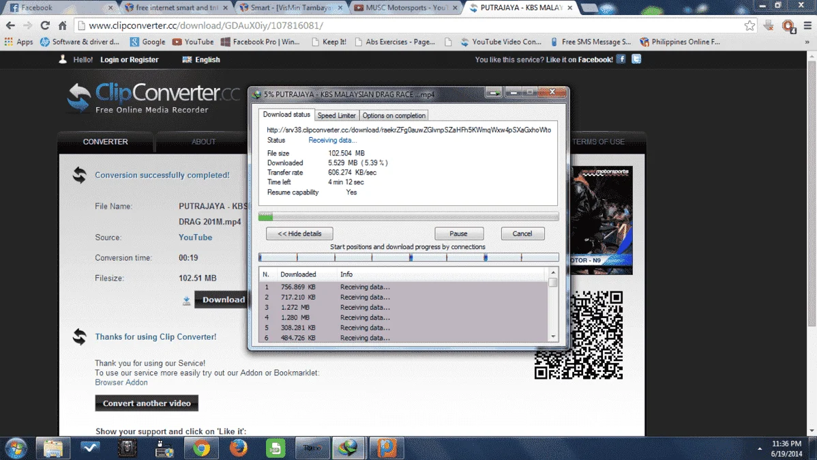This screenshot has width=817, height=460.
Task: Click Hide details button
Action: tap(299, 233)
